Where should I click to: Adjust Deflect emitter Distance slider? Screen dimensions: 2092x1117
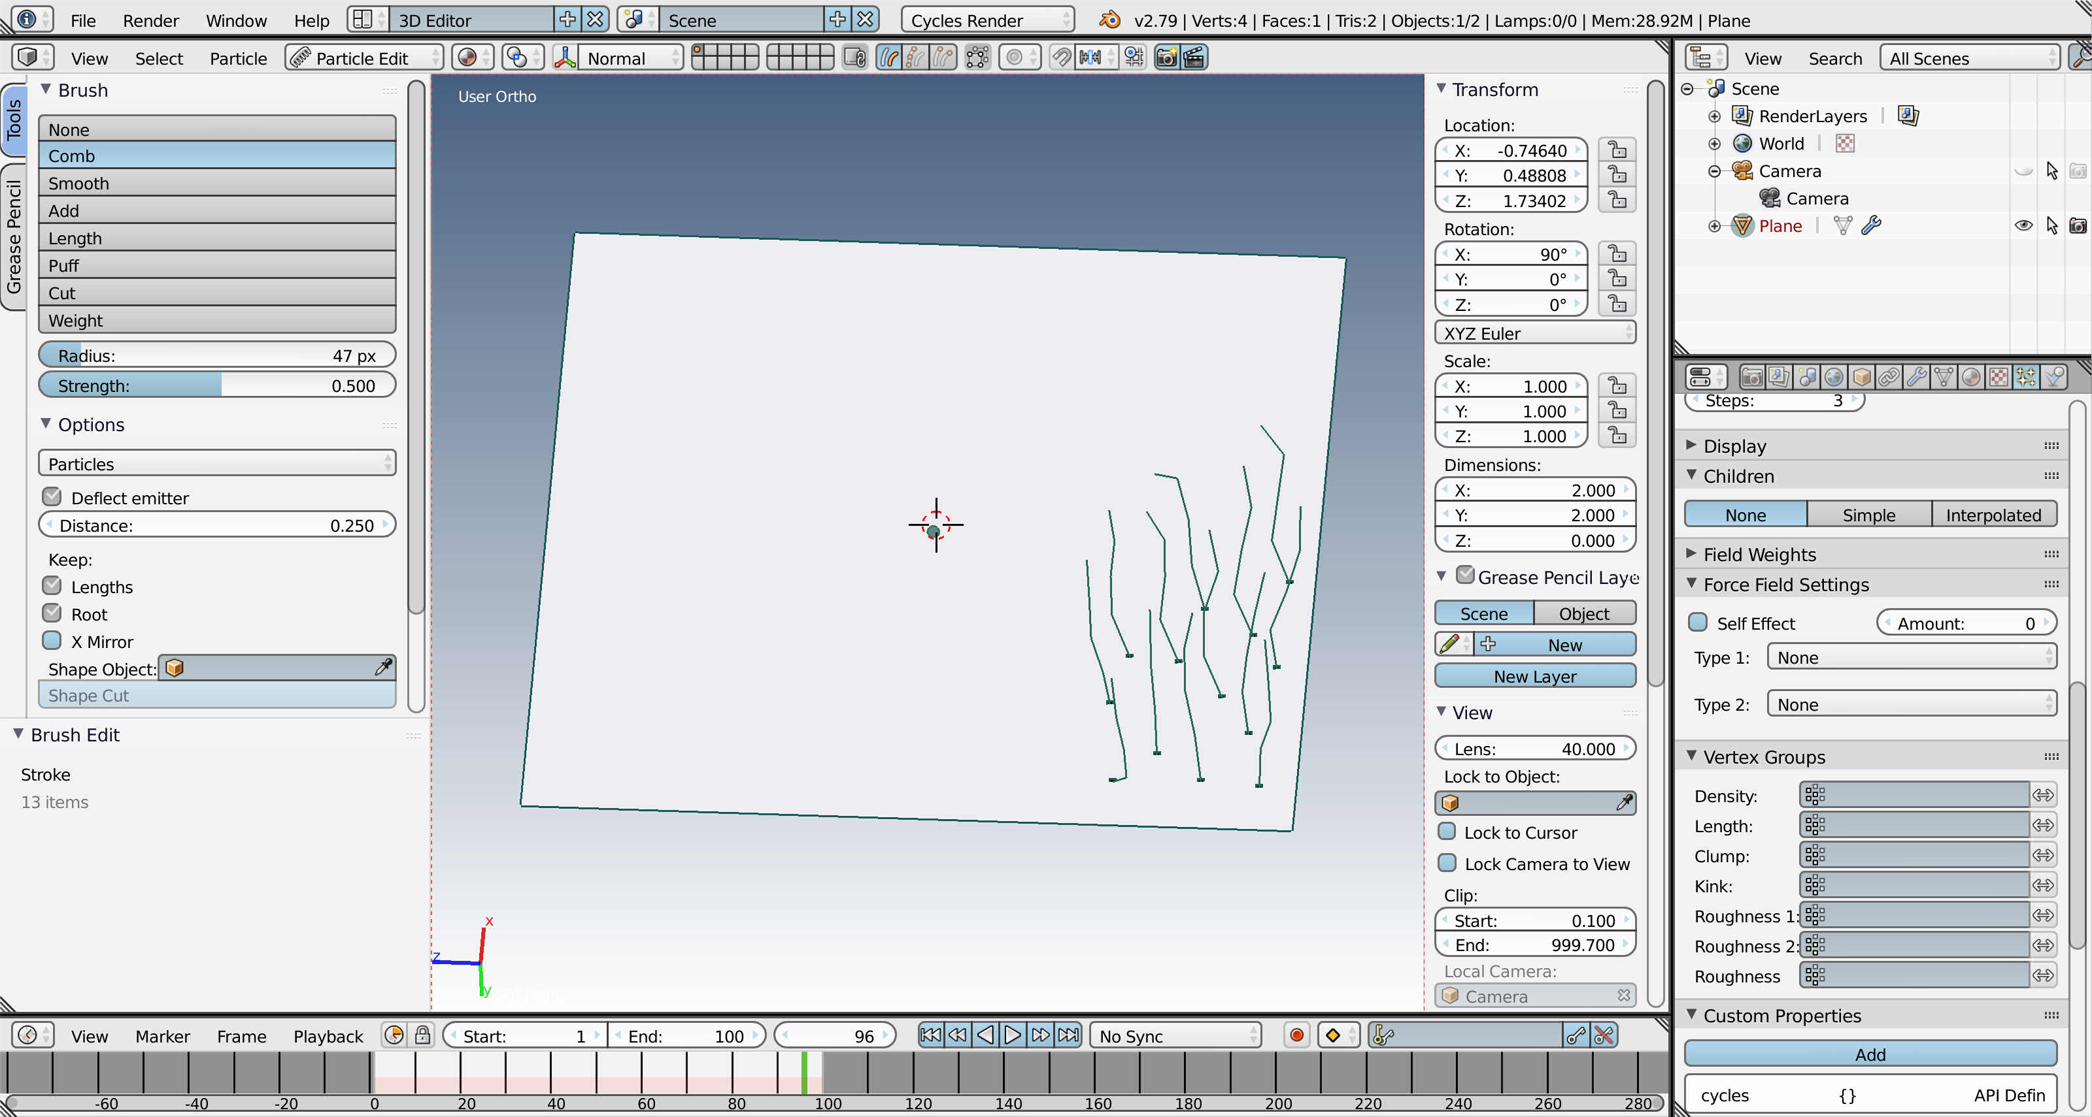click(x=217, y=525)
